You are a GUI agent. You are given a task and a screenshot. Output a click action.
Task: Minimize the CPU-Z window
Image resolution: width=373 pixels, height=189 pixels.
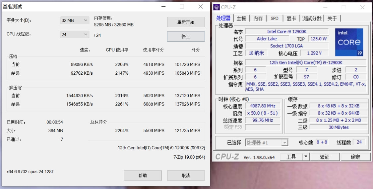(x=325, y=7)
